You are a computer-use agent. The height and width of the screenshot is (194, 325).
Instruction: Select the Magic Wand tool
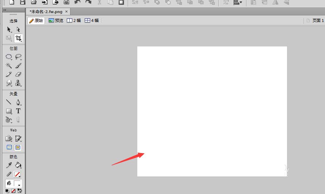click(x=9, y=66)
